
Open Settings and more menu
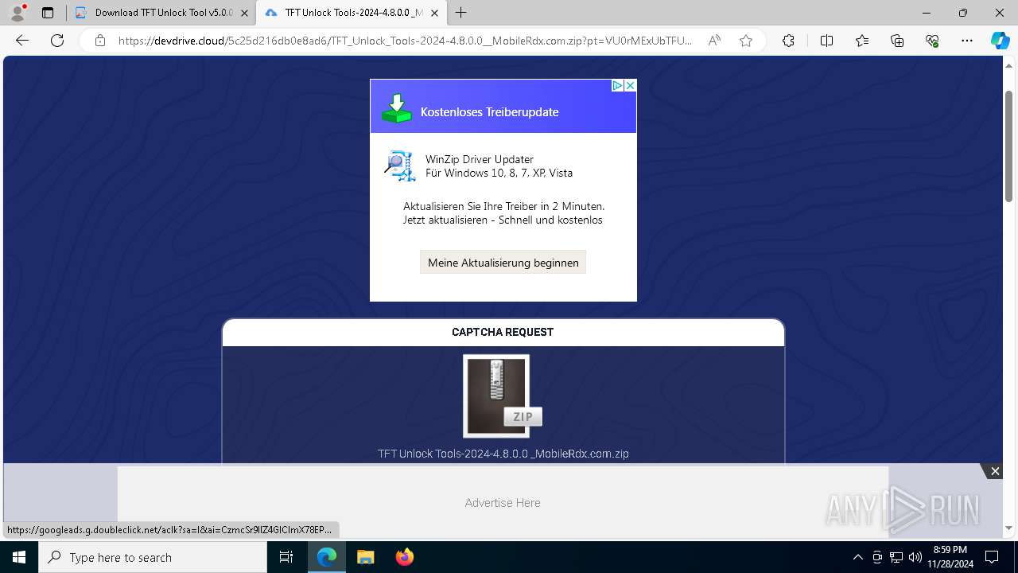click(967, 41)
